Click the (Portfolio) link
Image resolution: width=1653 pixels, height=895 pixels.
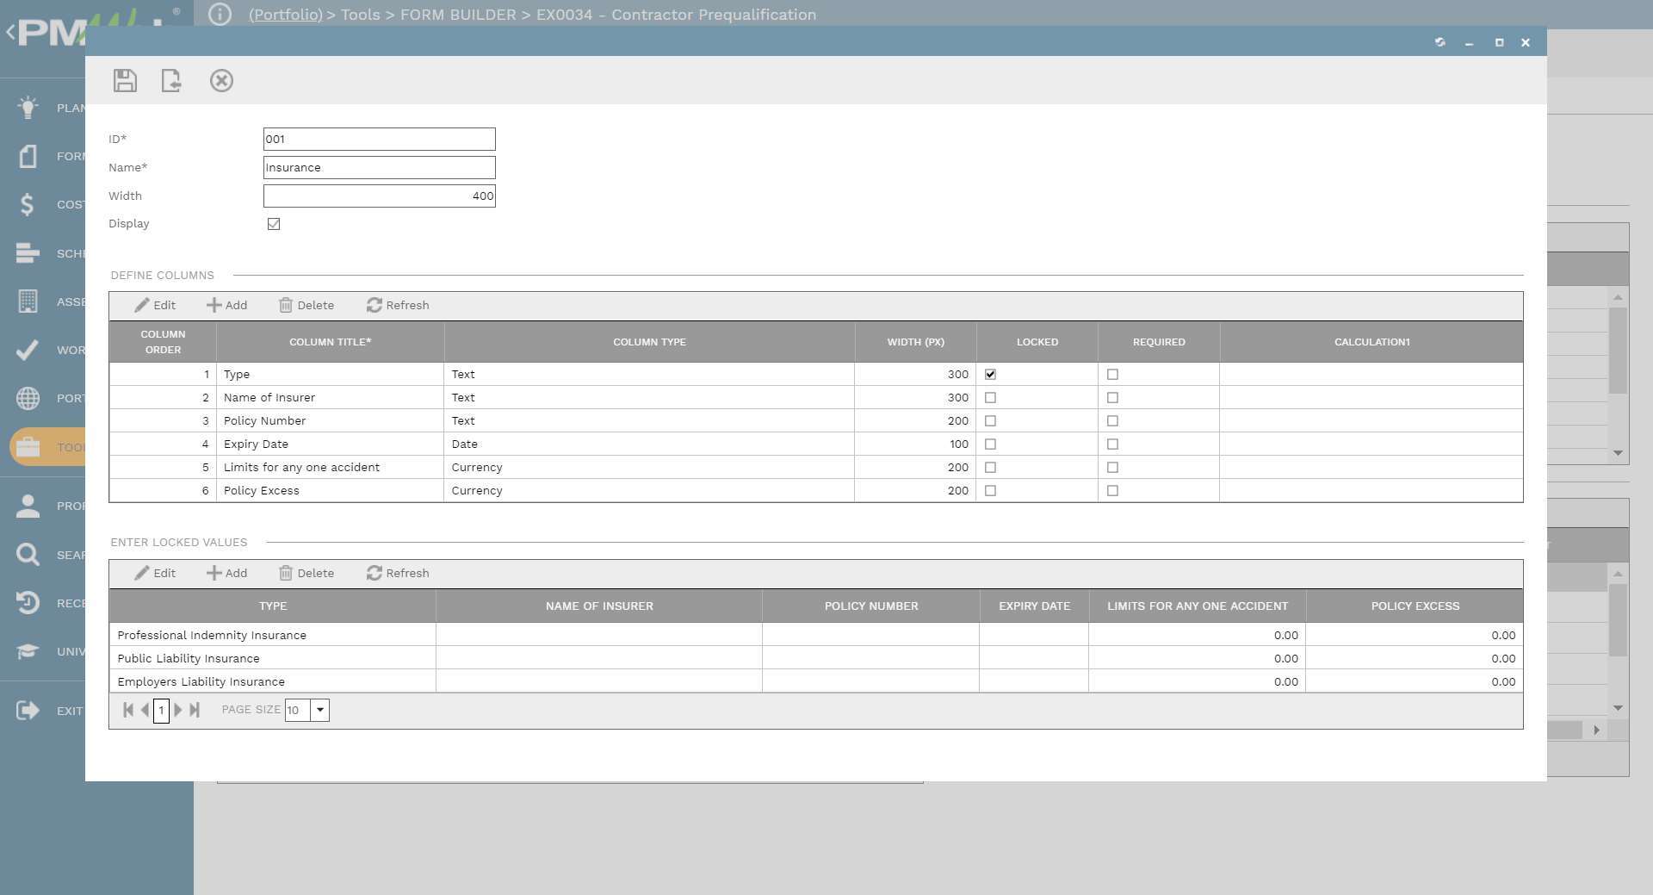point(285,15)
